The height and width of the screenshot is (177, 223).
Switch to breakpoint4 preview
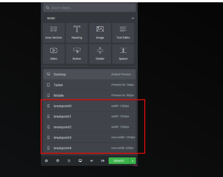89,148
